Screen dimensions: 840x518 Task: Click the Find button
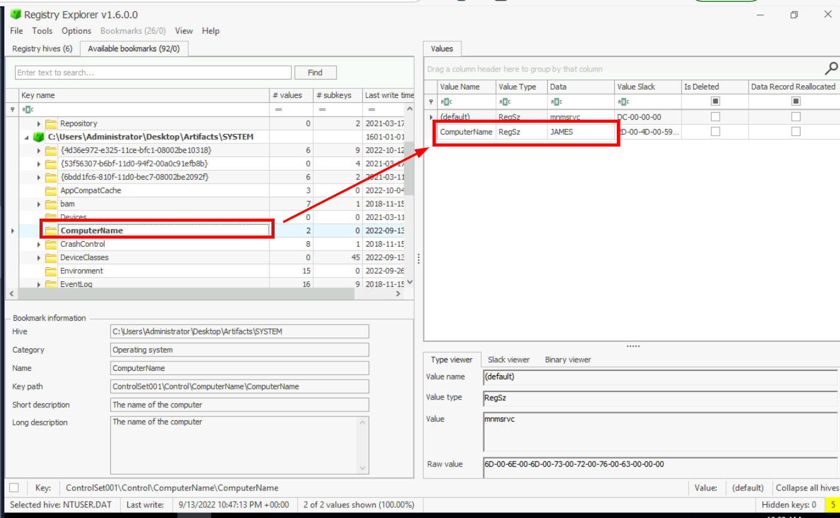click(x=315, y=73)
